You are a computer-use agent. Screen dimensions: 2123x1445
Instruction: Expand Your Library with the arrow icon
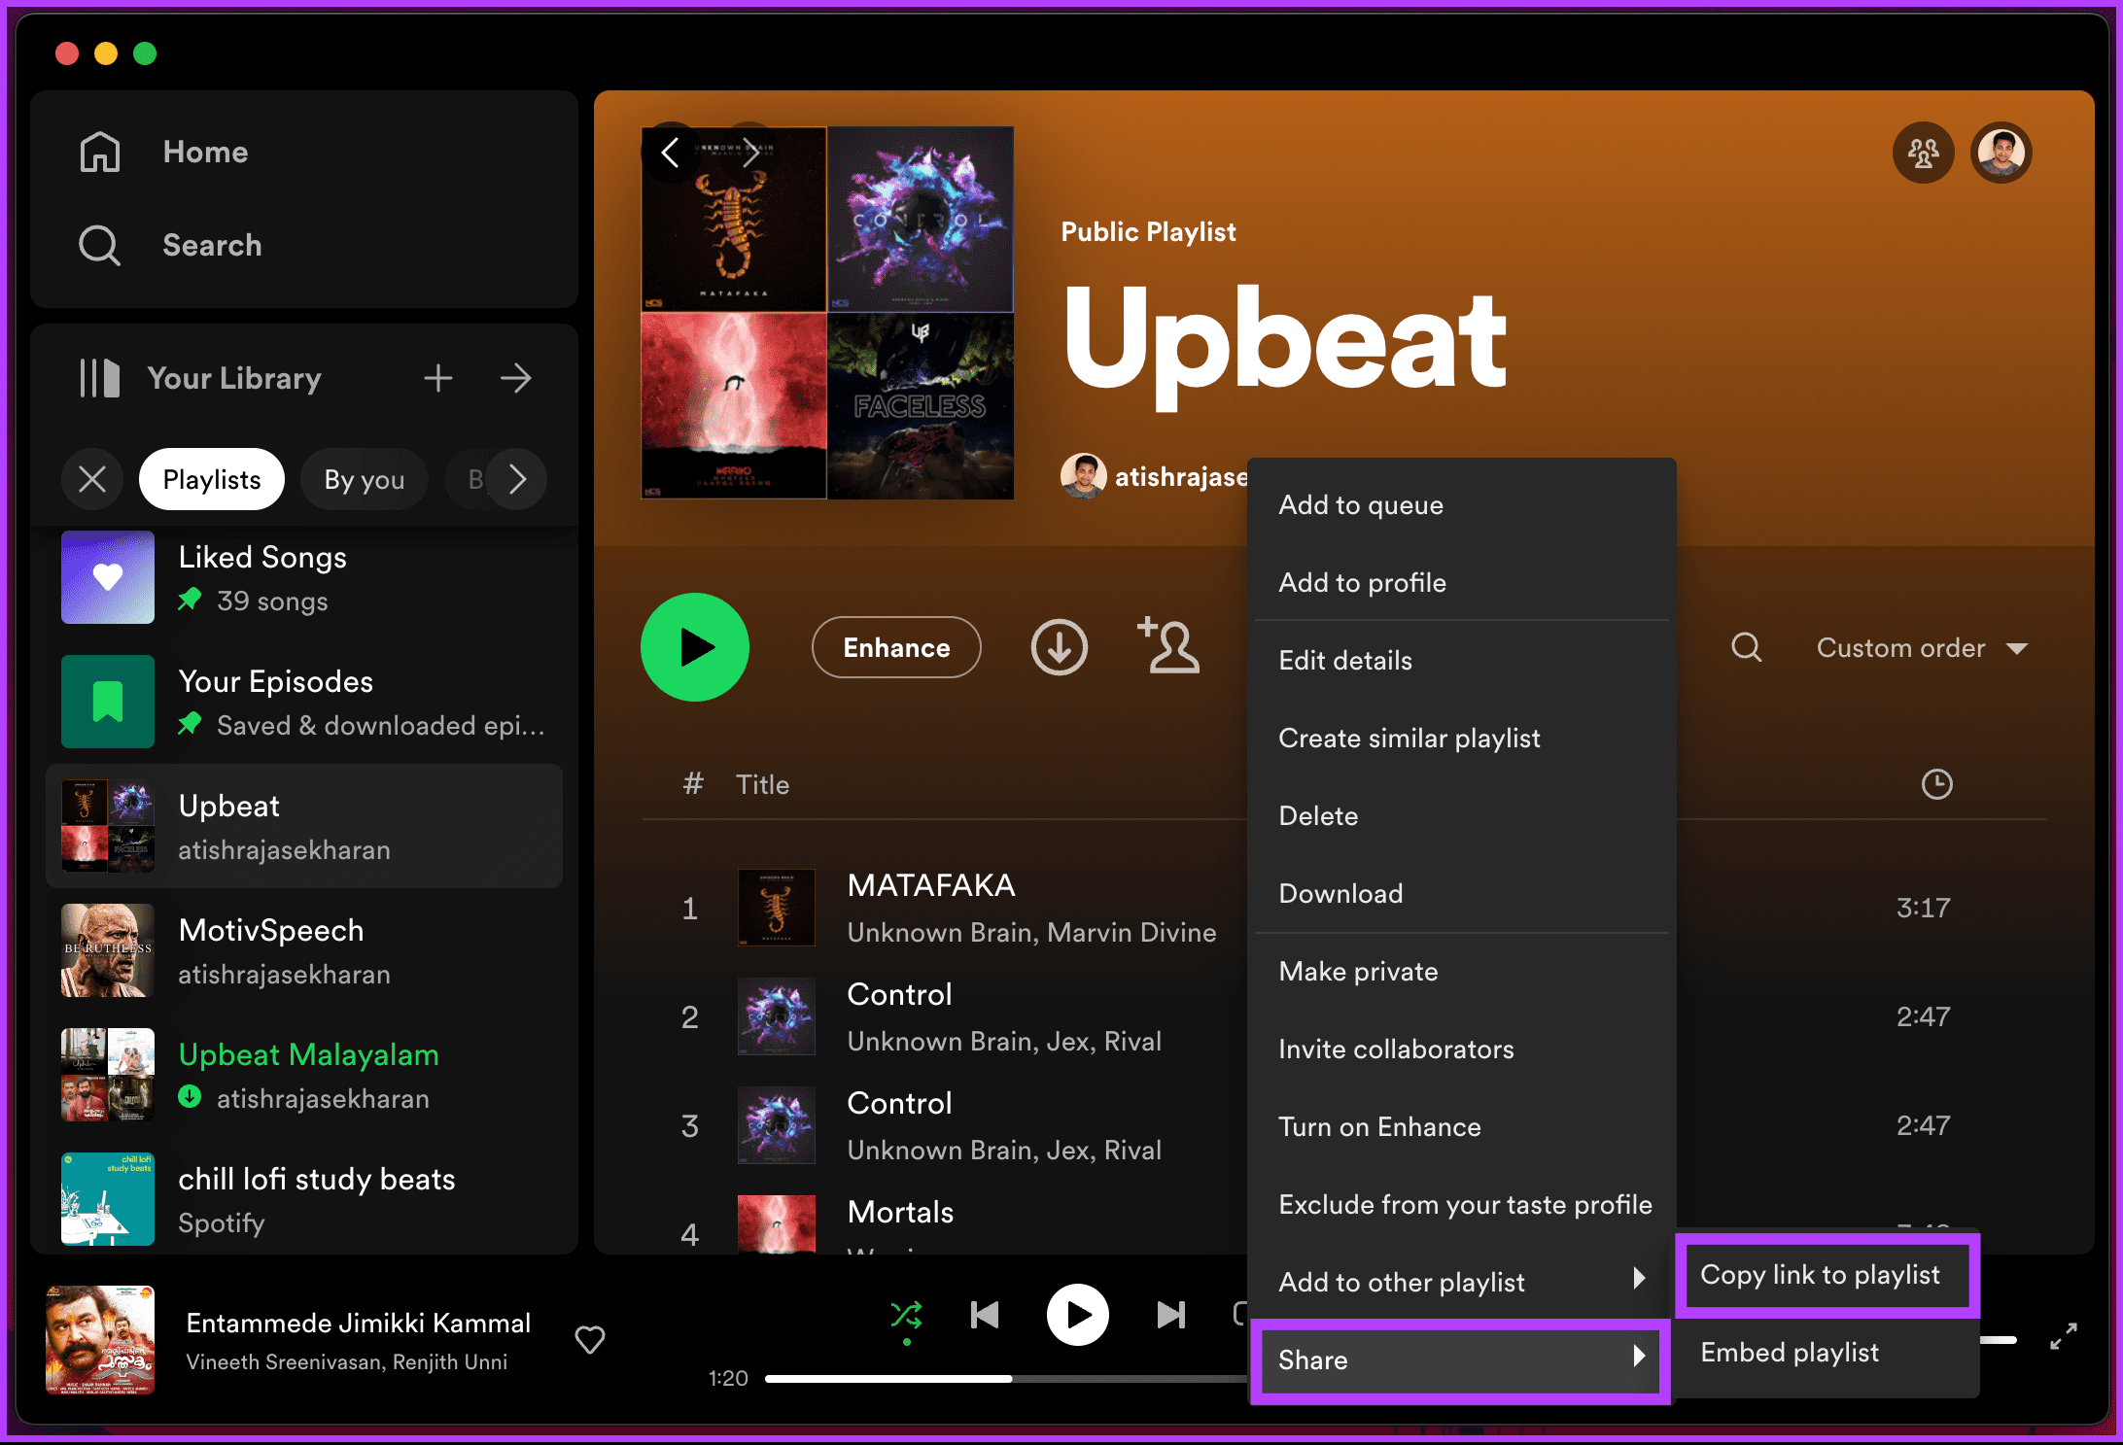tap(516, 378)
